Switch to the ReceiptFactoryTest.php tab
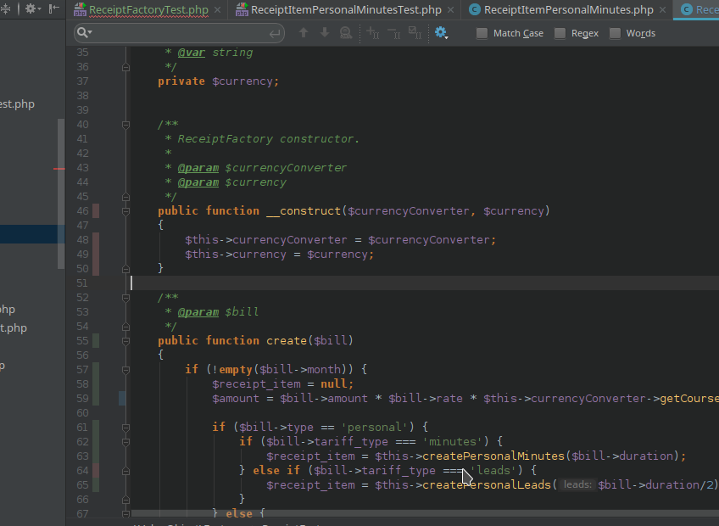 pos(148,9)
